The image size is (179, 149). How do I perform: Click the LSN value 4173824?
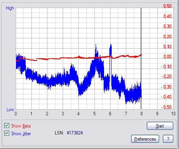click(x=75, y=133)
